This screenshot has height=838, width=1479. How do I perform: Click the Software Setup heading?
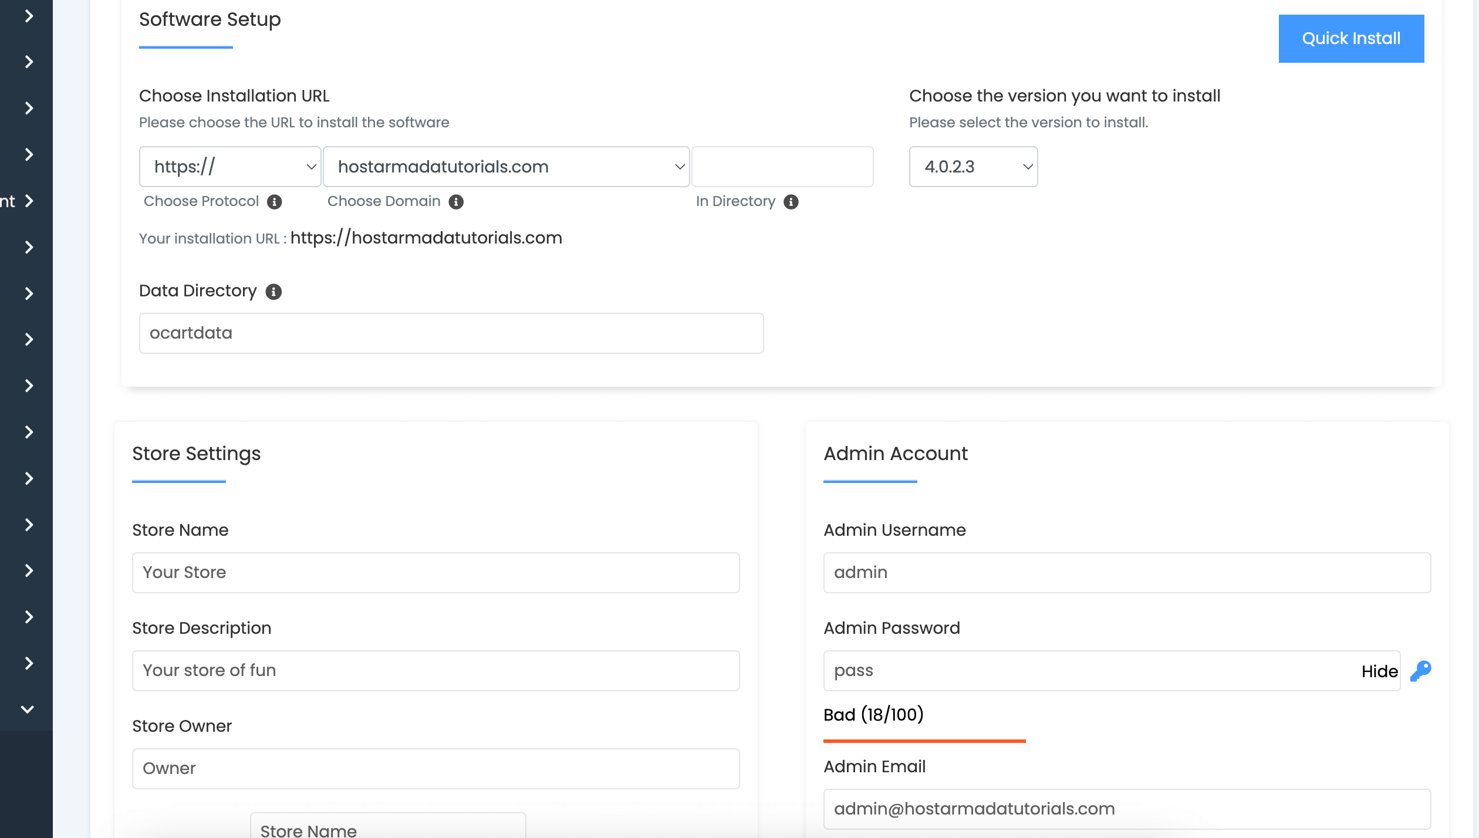[210, 19]
